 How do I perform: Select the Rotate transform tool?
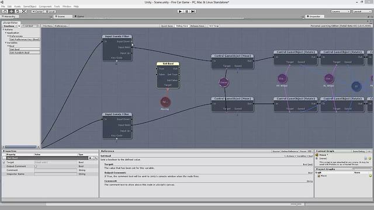click(x=18, y=12)
